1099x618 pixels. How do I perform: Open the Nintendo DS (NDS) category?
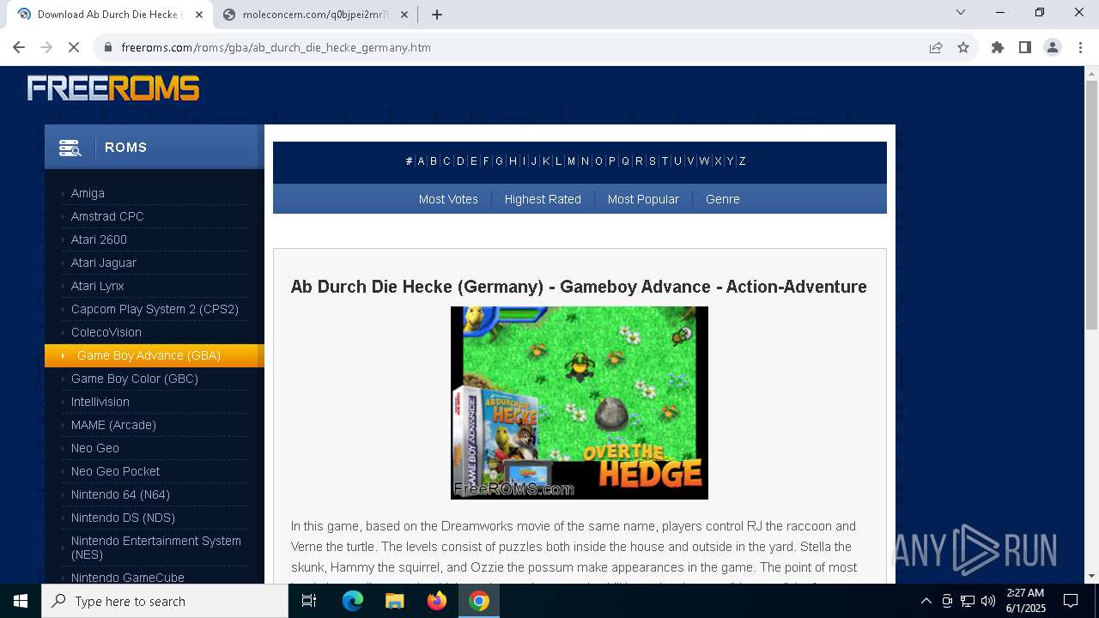(x=123, y=518)
